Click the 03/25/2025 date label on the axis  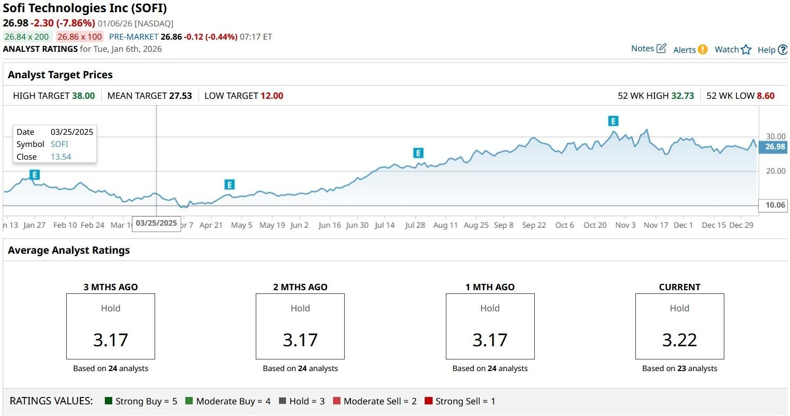(156, 223)
